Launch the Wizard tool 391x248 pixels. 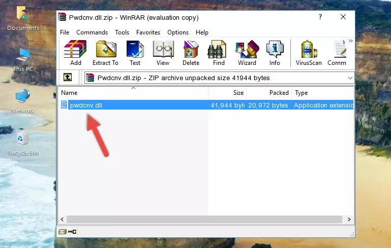click(247, 53)
